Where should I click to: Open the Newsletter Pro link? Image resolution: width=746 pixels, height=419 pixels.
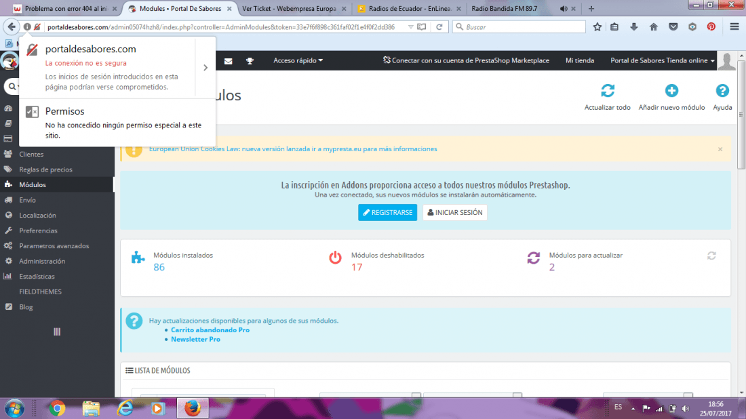click(x=195, y=339)
